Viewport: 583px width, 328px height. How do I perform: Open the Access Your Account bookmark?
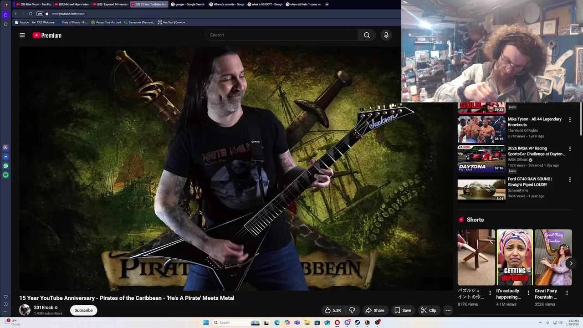[x=106, y=22]
